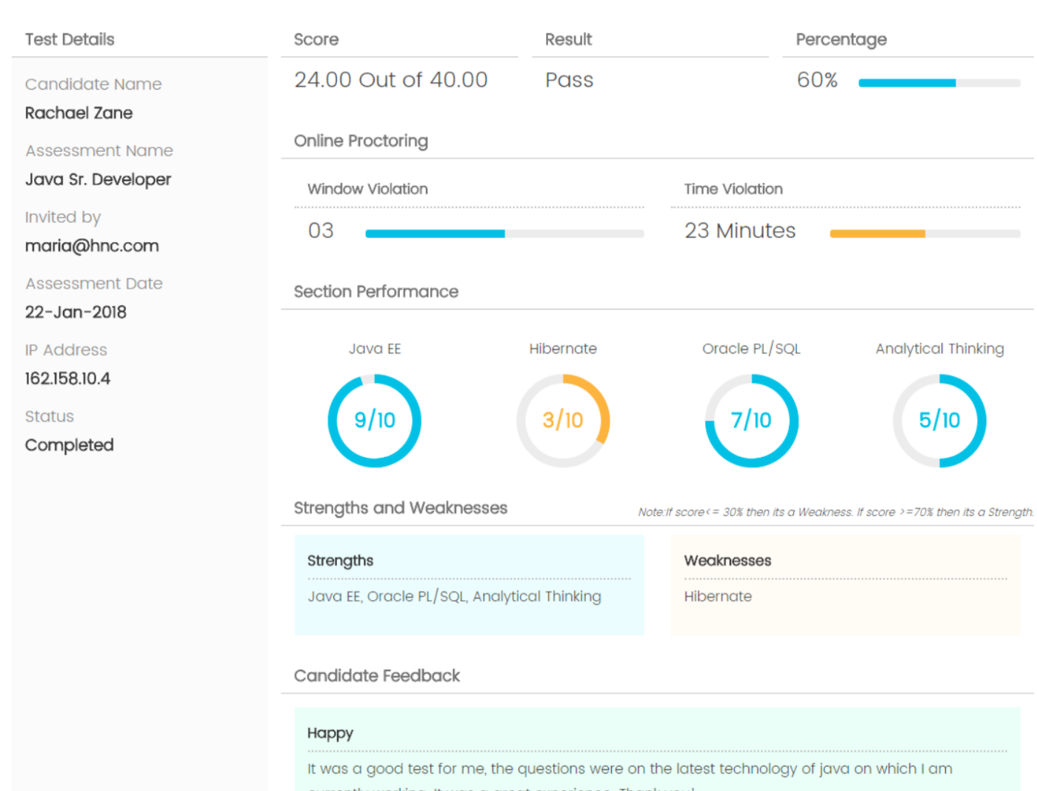Click the candidate name Rachael Zane
This screenshot has width=1037, height=791.
pos(79,113)
